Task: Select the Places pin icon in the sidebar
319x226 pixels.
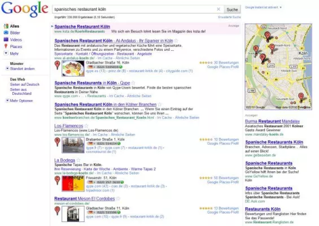Action: (6, 46)
